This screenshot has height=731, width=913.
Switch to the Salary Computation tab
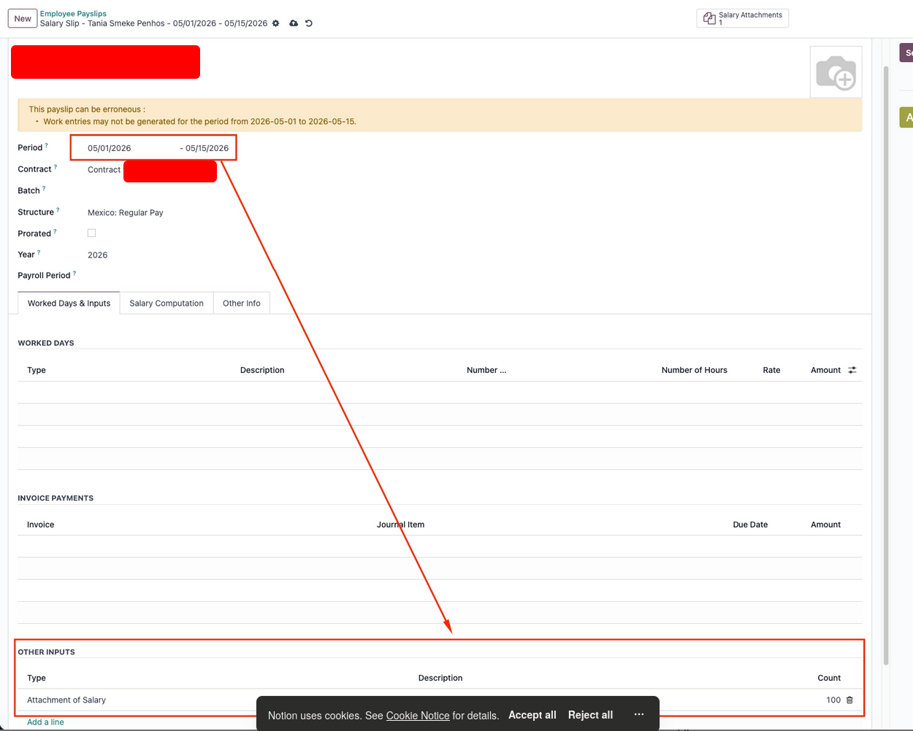tap(167, 303)
